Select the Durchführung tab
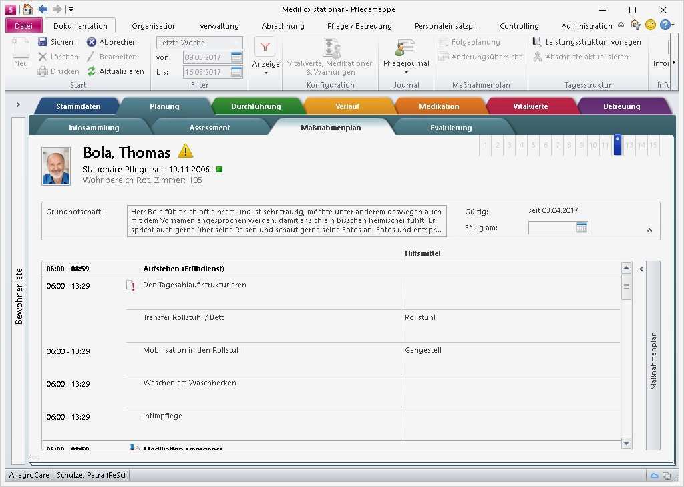684x487 pixels. pyautogui.click(x=256, y=106)
